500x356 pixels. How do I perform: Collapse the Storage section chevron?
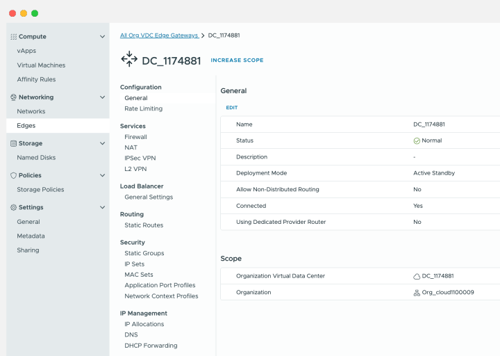(102, 143)
